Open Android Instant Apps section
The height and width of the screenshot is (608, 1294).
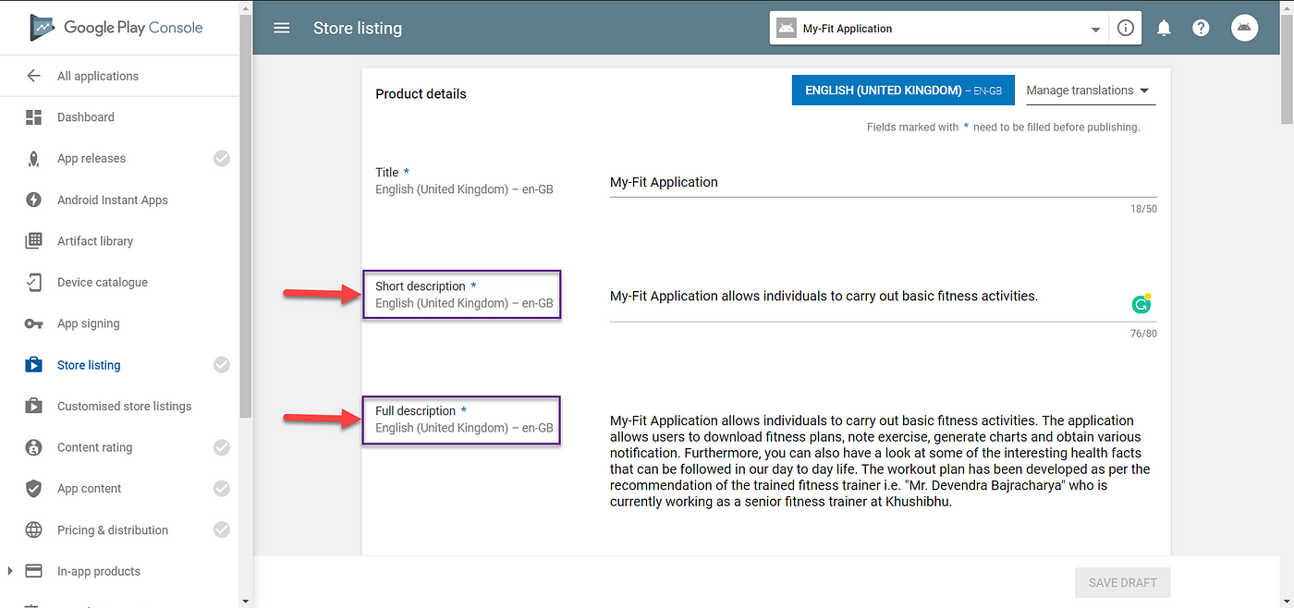(x=113, y=200)
